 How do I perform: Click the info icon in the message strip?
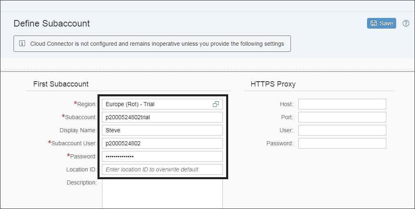click(22, 44)
